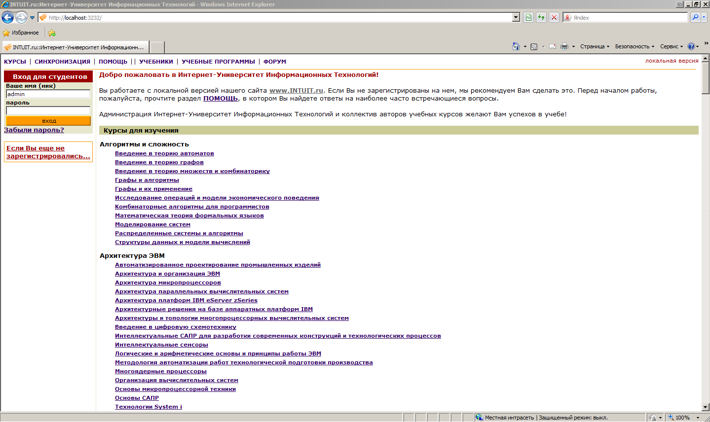Open Help menu dropdown arrow
This screenshot has width=710, height=422.
pos(697,46)
